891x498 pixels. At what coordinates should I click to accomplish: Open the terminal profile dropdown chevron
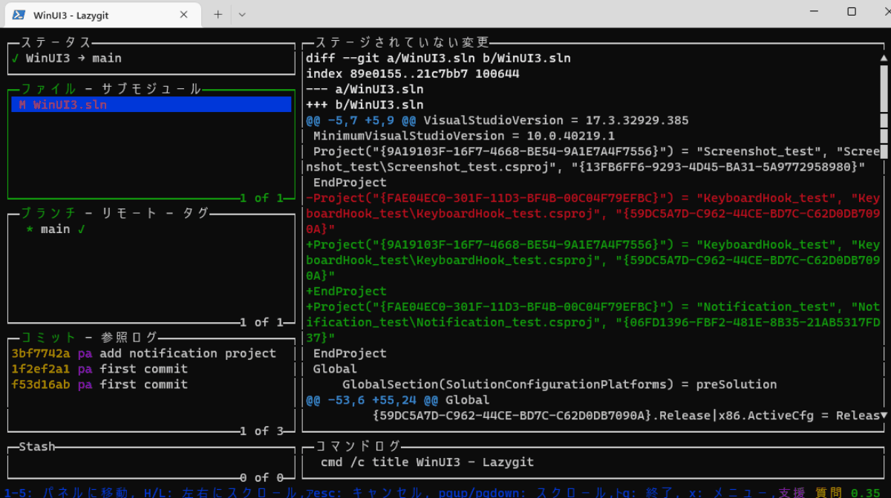(242, 14)
